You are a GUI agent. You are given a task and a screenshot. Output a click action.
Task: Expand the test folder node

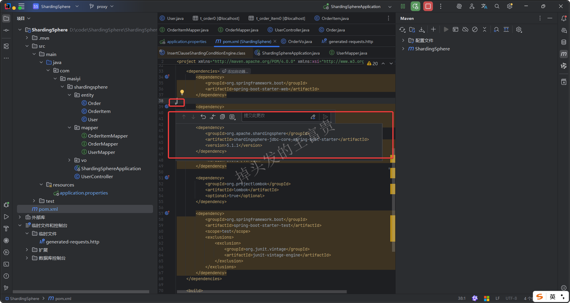tap(34, 201)
